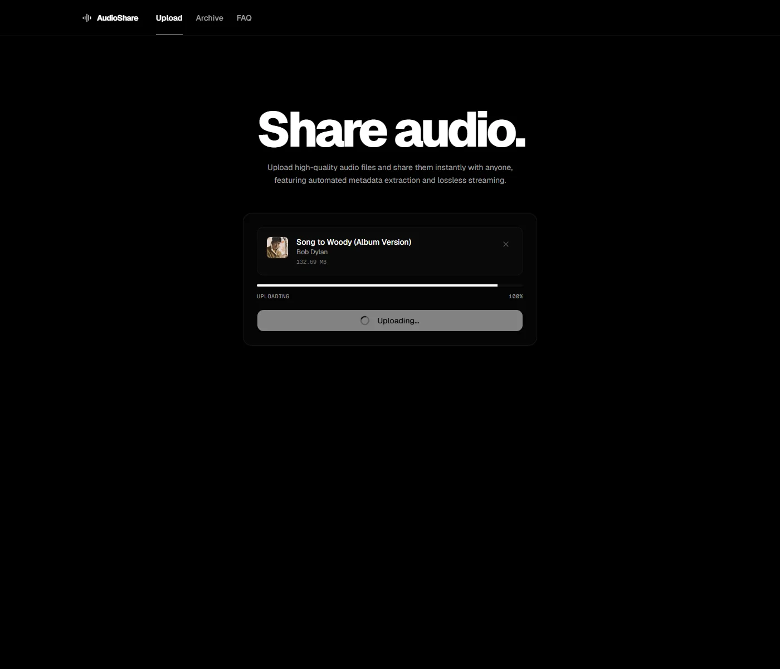780x669 pixels.
Task: Click the Bob Dylan album art thumbnail
Action: (x=277, y=248)
